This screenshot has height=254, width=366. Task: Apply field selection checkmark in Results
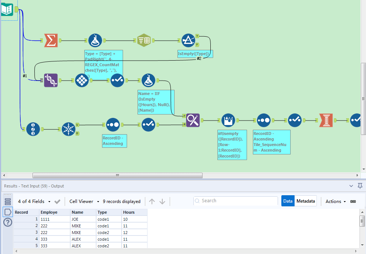click(x=57, y=201)
